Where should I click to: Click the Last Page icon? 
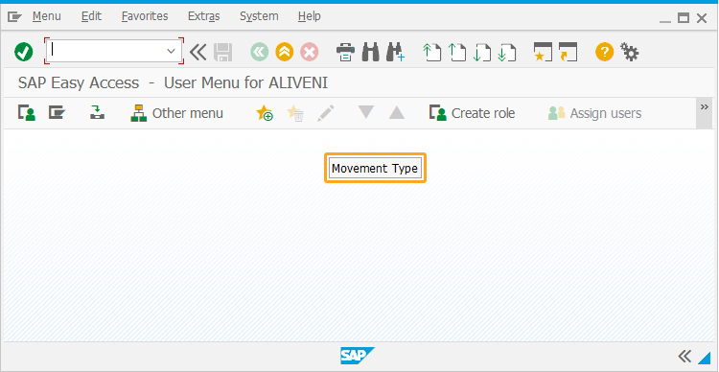click(507, 52)
